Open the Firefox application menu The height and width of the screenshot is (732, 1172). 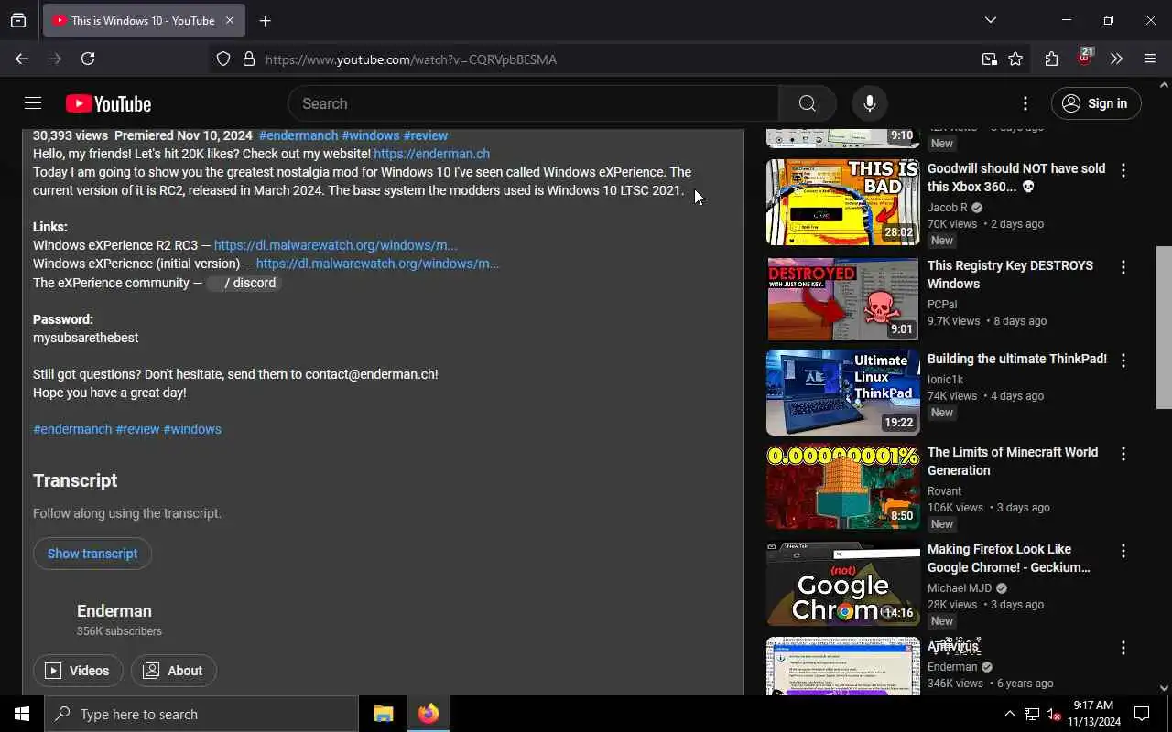tap(1150, 59)
